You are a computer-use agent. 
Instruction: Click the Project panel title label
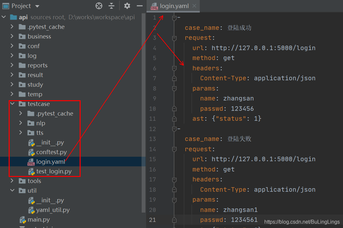[x=21, y=6]
